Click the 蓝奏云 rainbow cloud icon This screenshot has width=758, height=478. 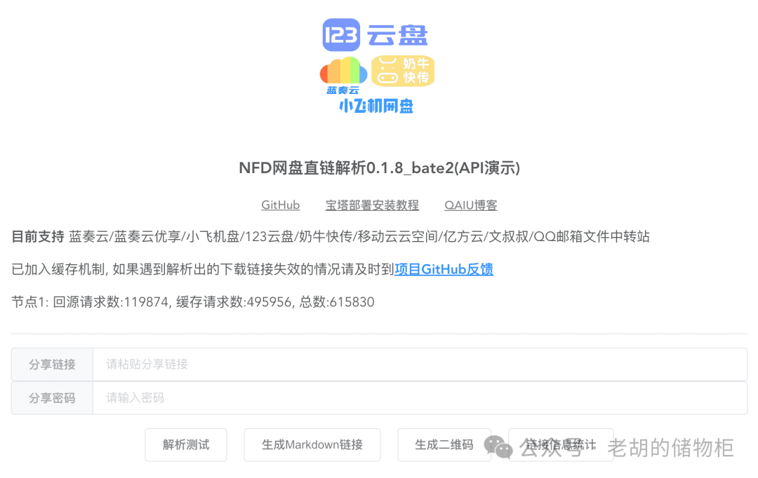point(343,75)
